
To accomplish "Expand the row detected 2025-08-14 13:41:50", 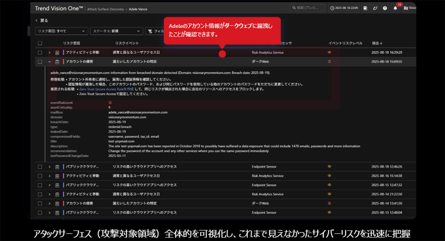I will coord(49,204).
